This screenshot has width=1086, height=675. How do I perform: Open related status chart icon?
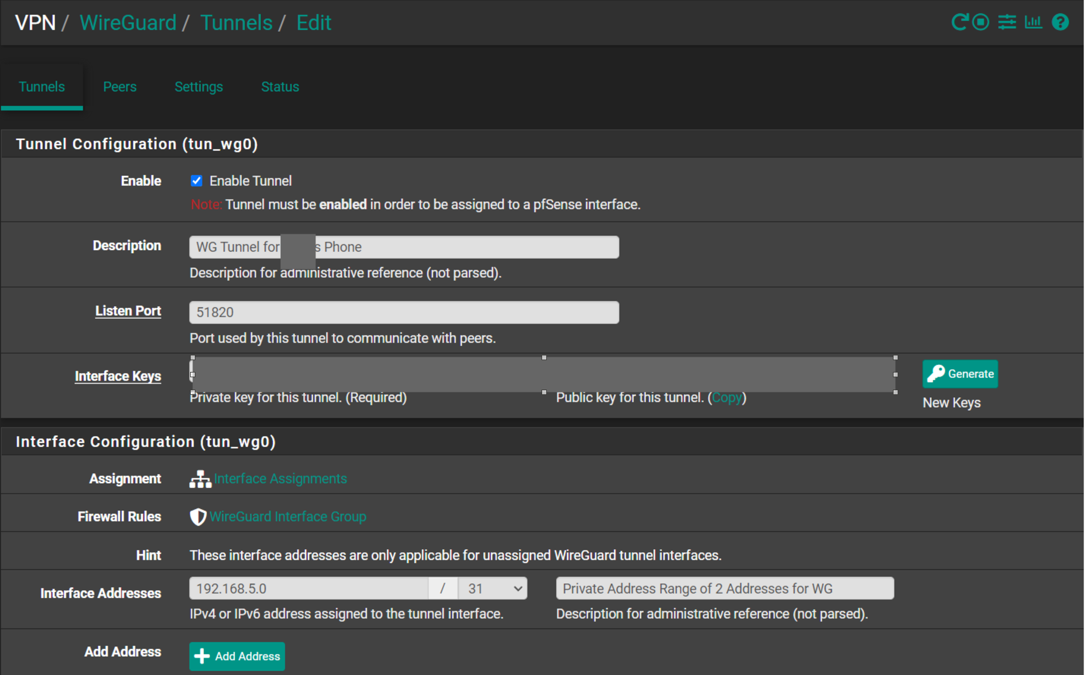point(1034,22)
